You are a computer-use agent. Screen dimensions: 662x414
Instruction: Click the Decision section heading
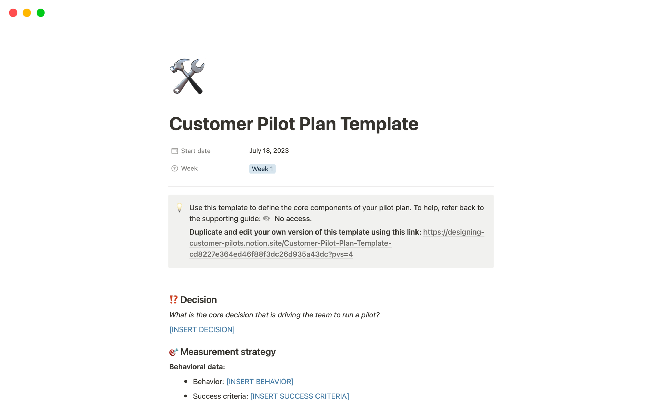pyautogui.click(x=198, y=299)
